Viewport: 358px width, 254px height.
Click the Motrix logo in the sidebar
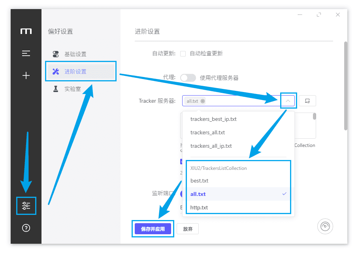click(26, 32)
